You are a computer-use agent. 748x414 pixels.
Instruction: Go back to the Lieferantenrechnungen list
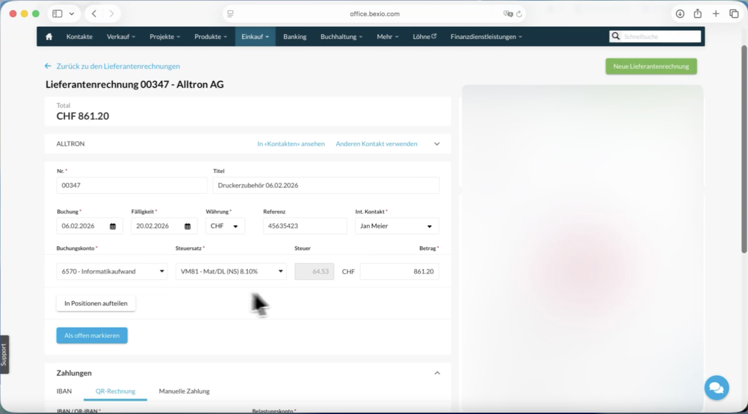pyautogui.click(x=118, y=66)
